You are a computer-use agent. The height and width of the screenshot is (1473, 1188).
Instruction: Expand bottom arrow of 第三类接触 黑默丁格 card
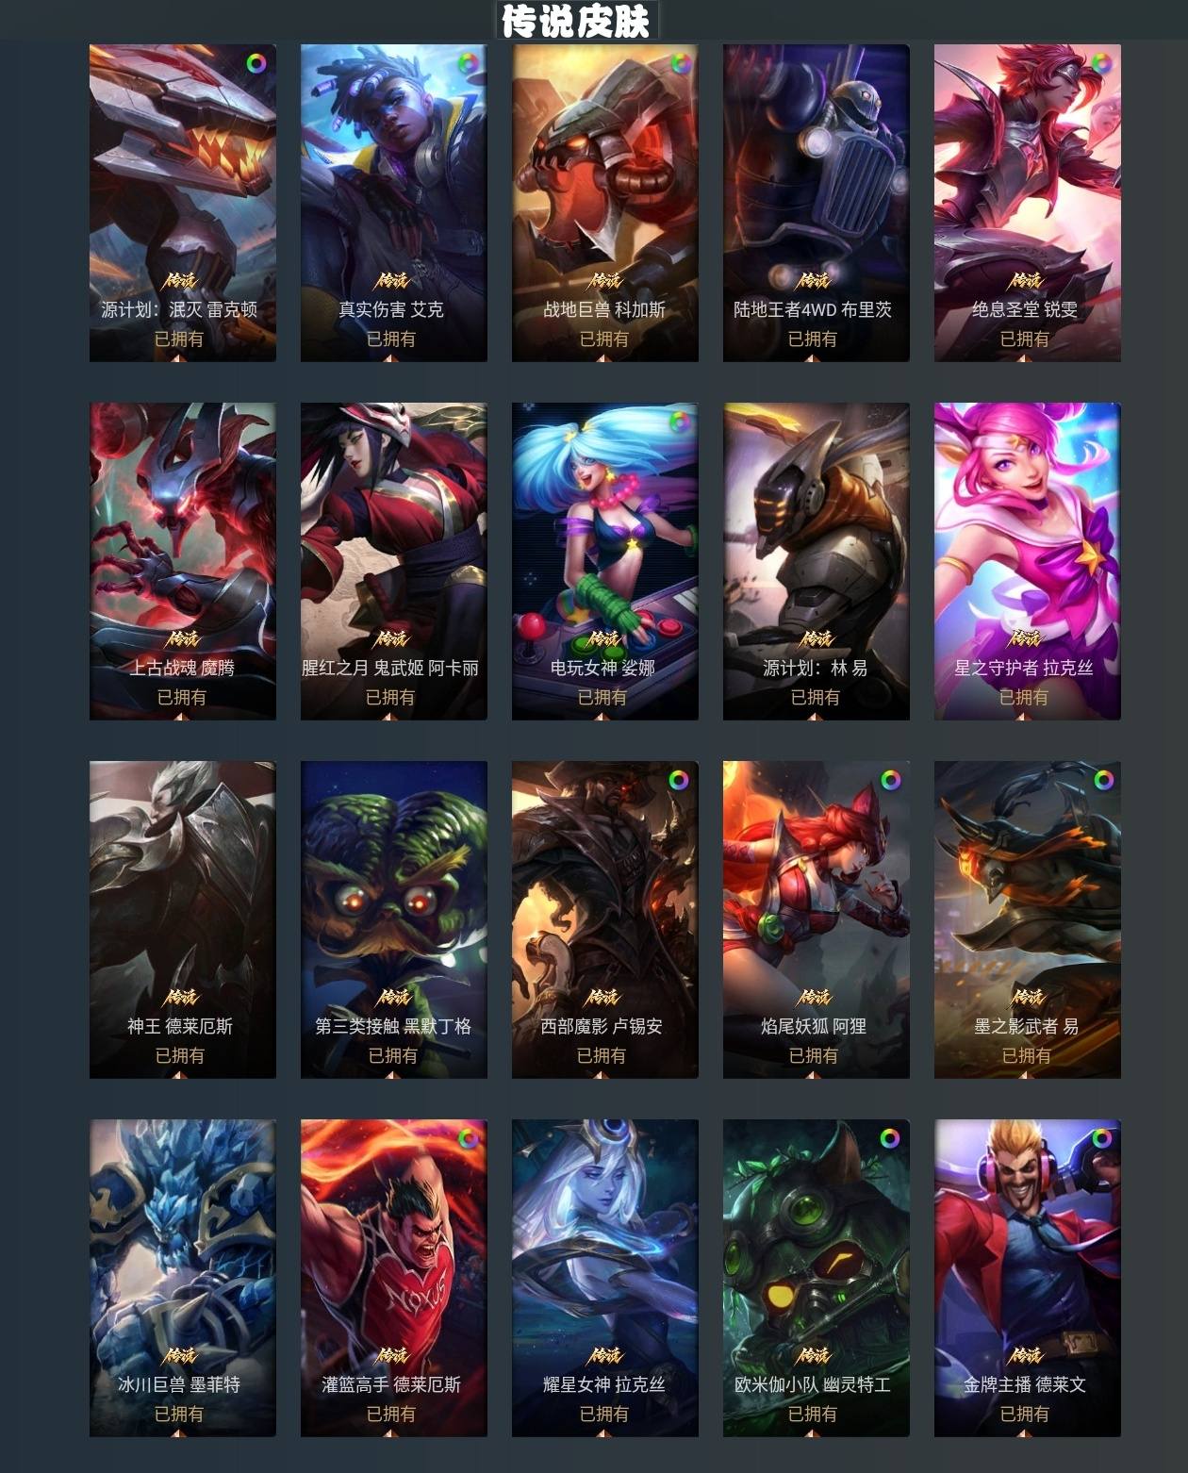[392, 1074]
